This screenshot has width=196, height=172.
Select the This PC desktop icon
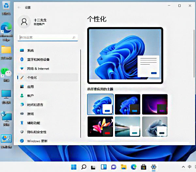tap(6, 97)
